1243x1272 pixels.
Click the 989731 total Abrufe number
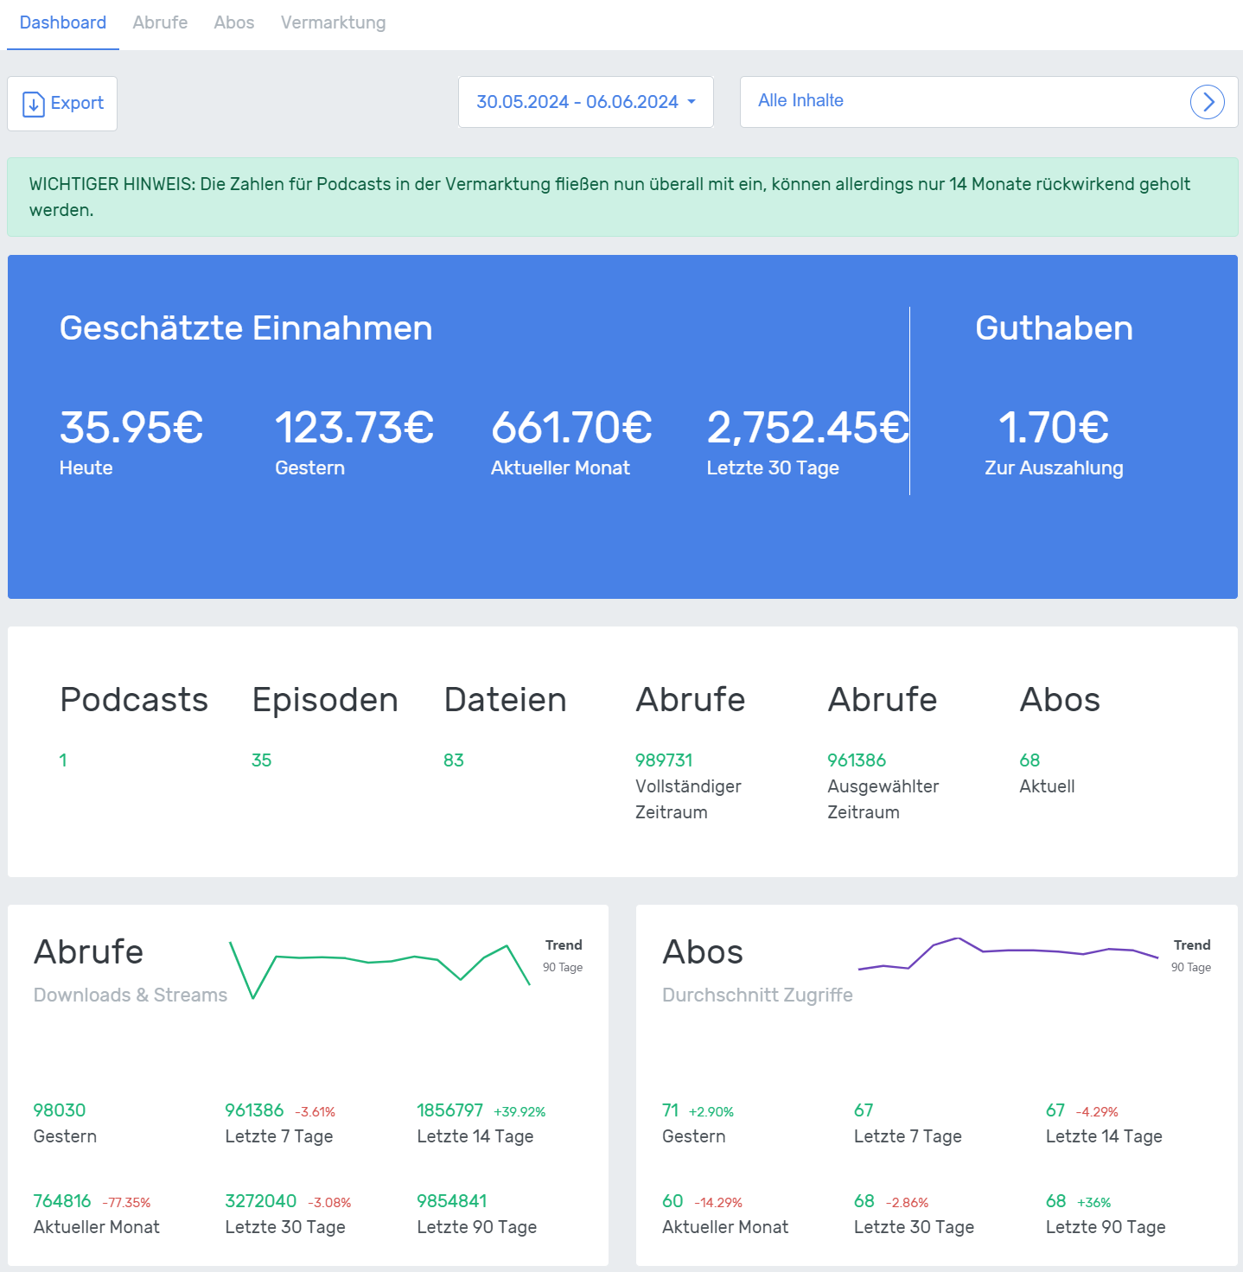pos(664,760)
